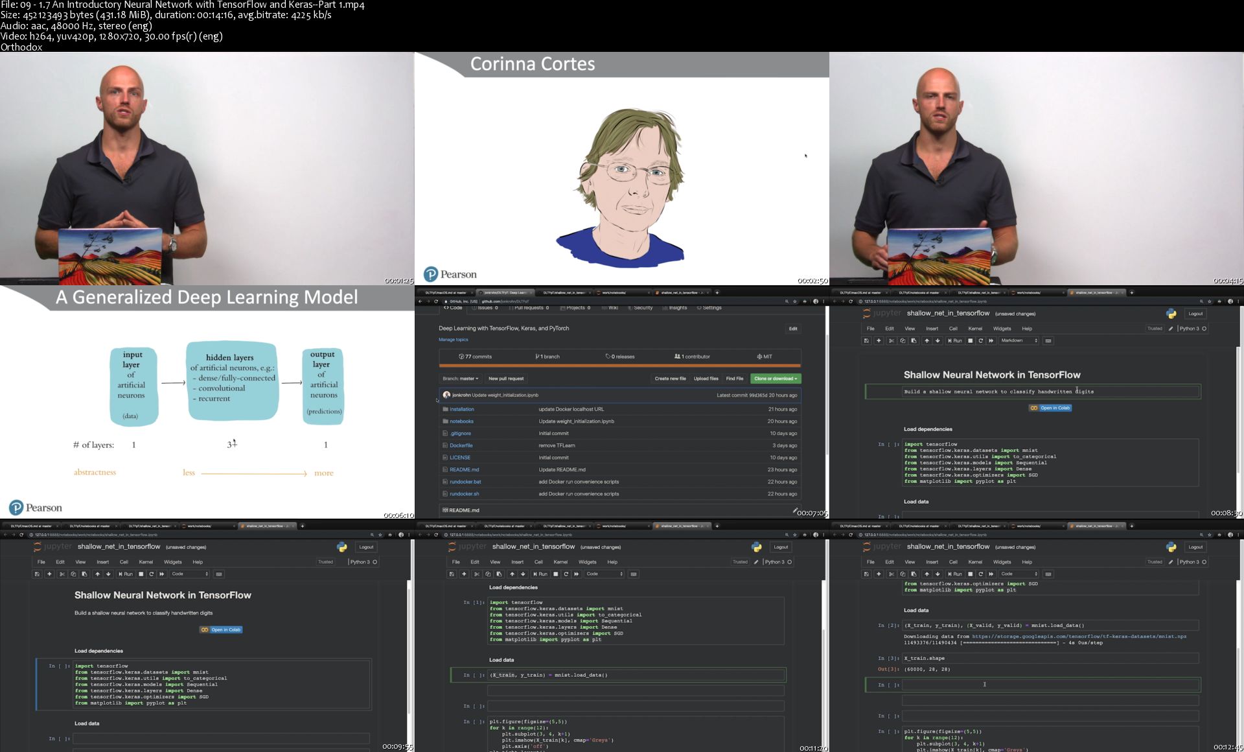
Task: Select Wiki tab in GitHub frame
Action: click(x=611, y=308)
